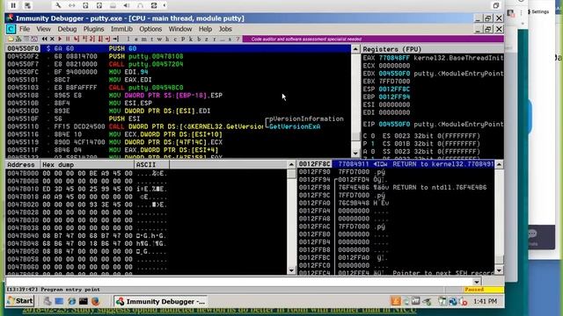Open the Help menu
Image resolution: width=563 pixels, height=316 pixels.
(205, 29)
